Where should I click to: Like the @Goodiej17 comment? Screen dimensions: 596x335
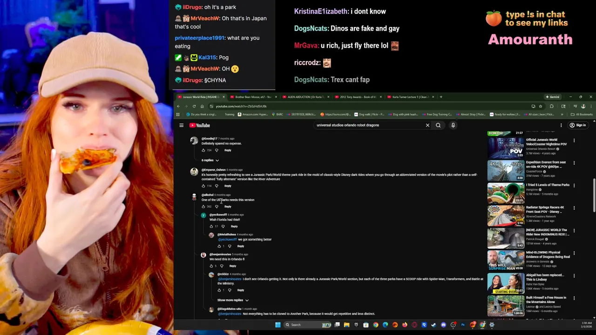[203, 150]
